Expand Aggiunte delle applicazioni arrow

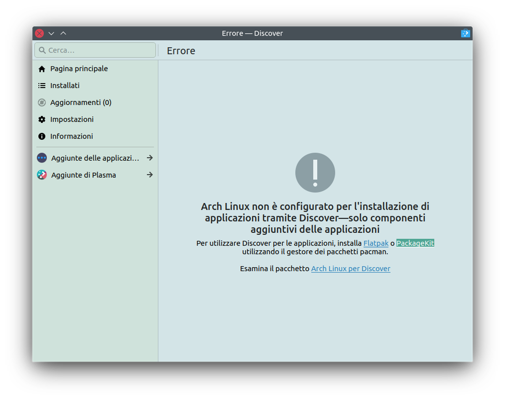[150, 157]
